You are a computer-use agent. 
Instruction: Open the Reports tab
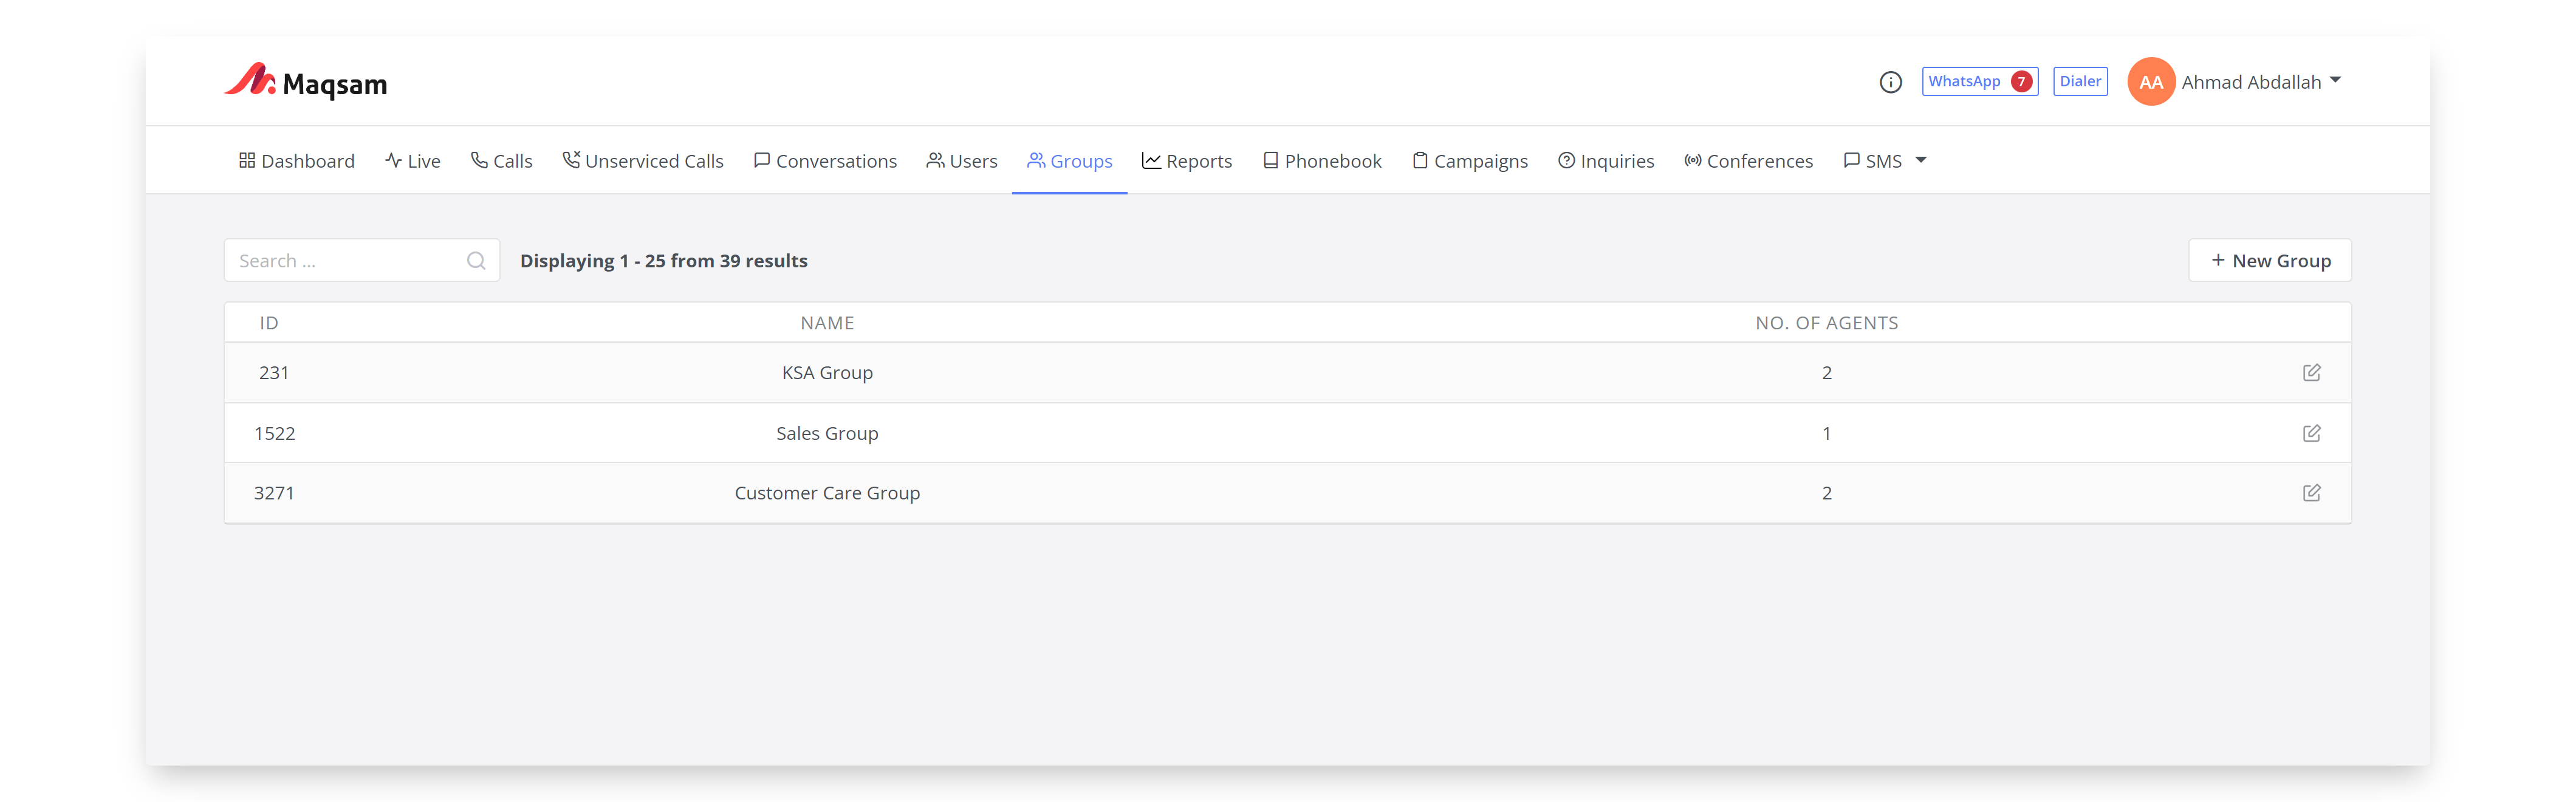coord(1186,161)
